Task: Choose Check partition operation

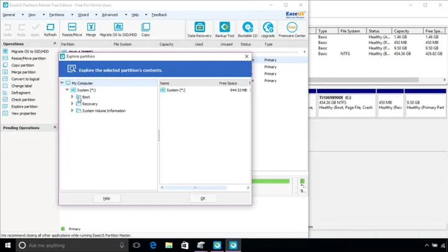Action: [23, 99]
